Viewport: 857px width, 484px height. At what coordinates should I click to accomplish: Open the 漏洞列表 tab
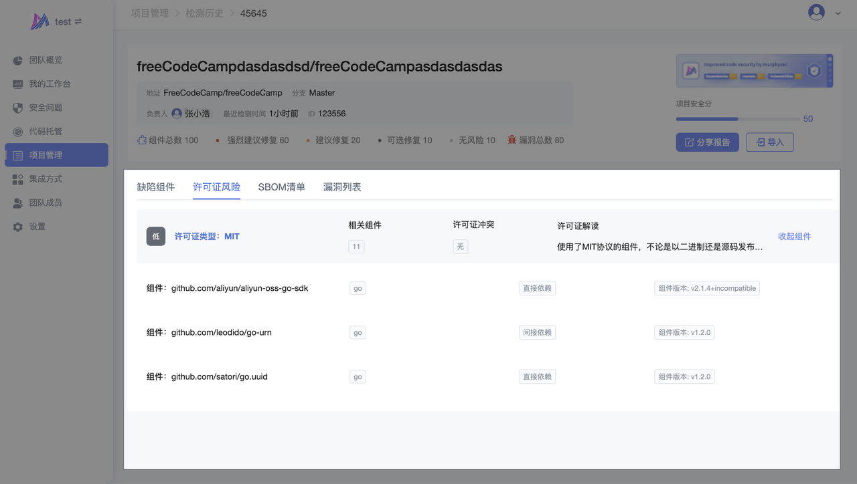click(342, 187)
